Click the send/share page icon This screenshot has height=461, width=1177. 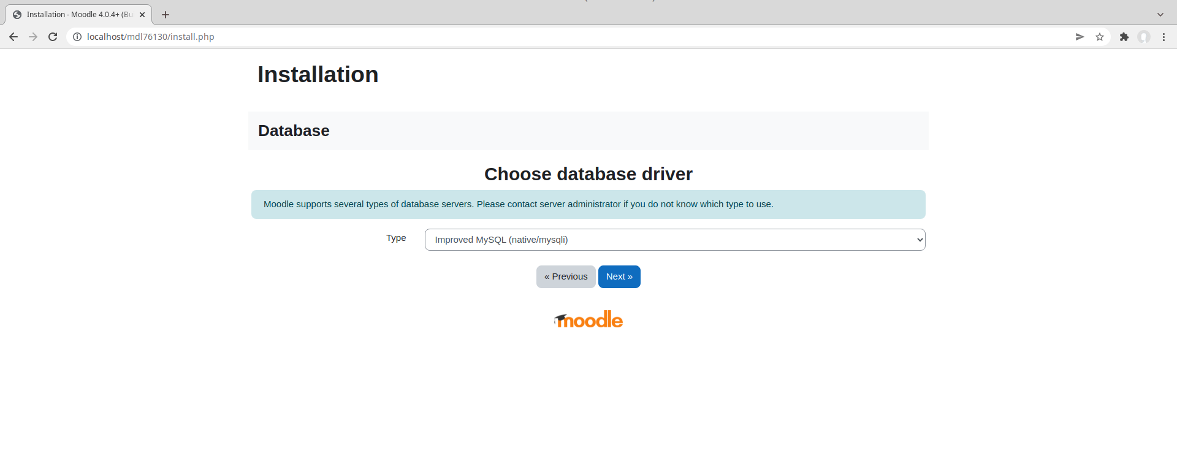[x=1080, y=37]
